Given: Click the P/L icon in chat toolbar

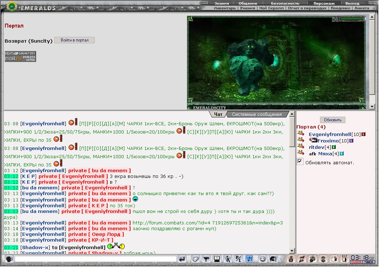Looking at the screenshot, I should click(x=238, y=259).
